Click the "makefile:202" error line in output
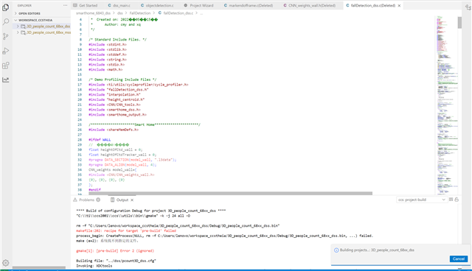This screenshot has height=271, width=472. point(126,230)
